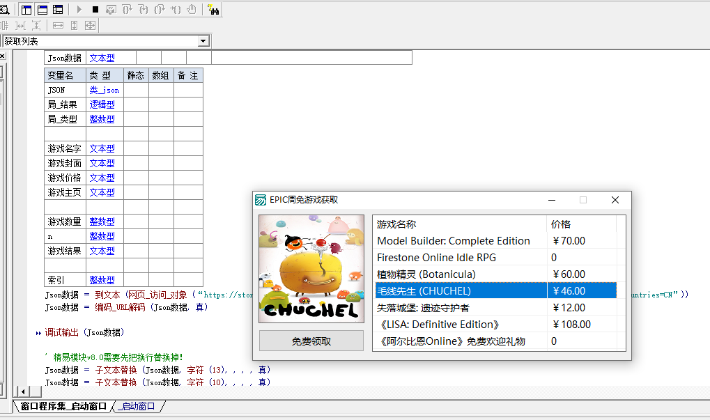Screen dimensions: 710x420
Task: Click the Run (play) toolbar icon
Action: pyautogui.click(x=79, y=9)
